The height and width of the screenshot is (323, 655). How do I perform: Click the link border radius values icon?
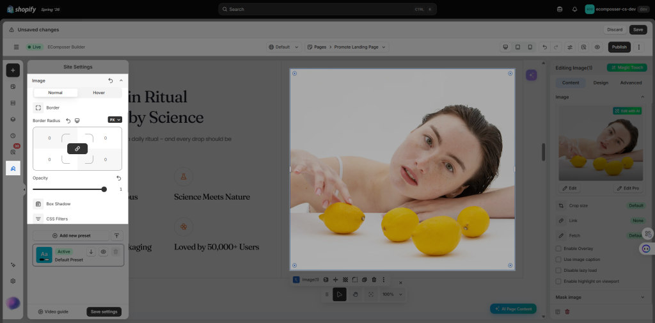(77, 149)
